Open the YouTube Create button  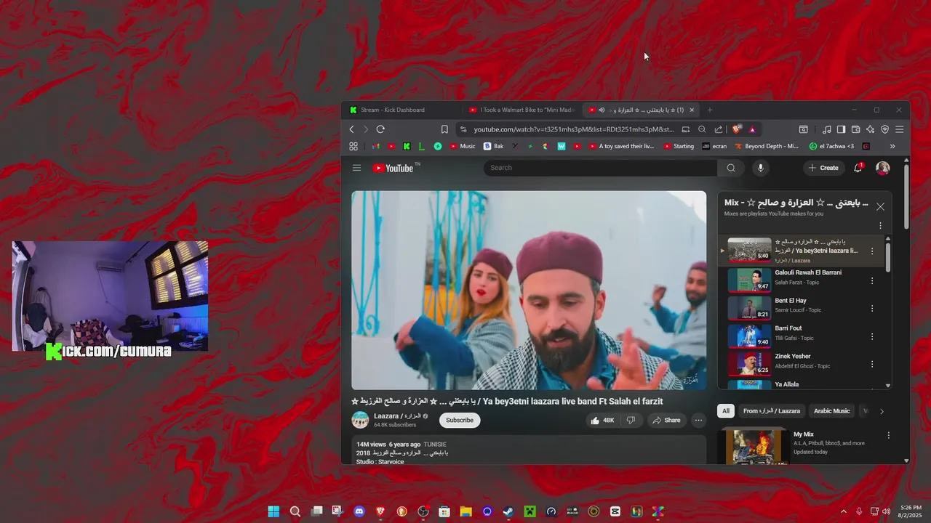click(x=823, y=168)
